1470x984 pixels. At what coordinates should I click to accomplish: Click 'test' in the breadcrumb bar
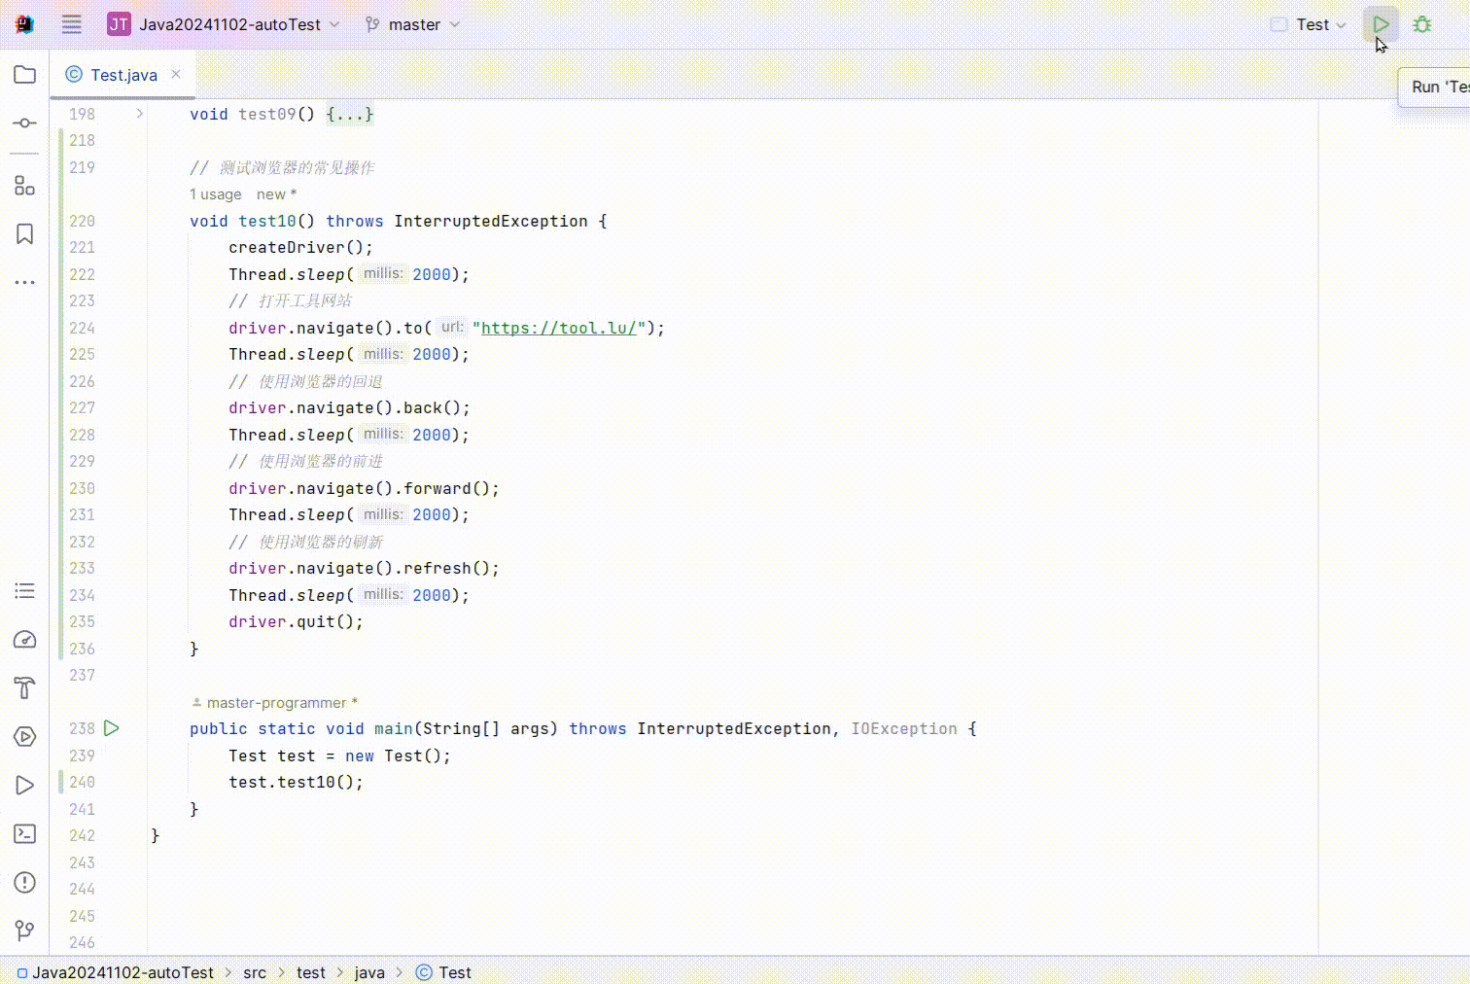pos(311,972)
